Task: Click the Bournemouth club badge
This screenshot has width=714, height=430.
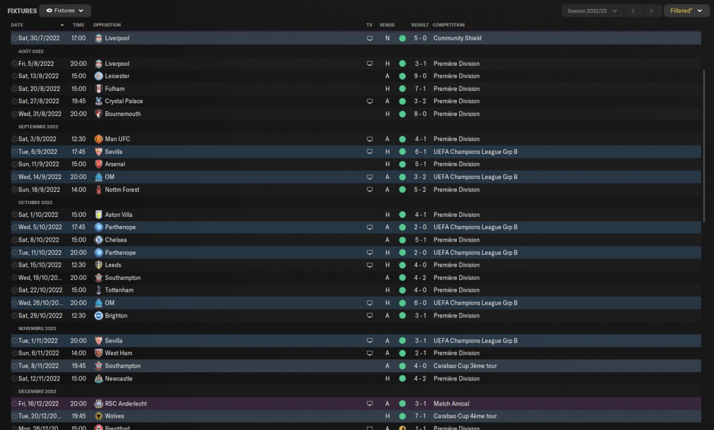Action: pyautogui.click(x=98, y=114)
